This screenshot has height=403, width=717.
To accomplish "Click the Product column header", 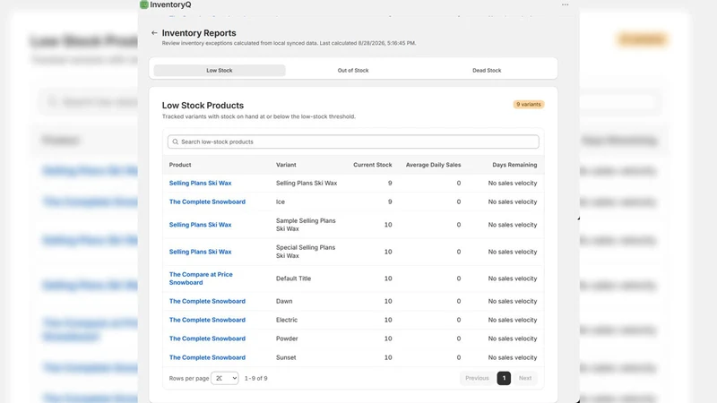I will (x=180, y=165).
